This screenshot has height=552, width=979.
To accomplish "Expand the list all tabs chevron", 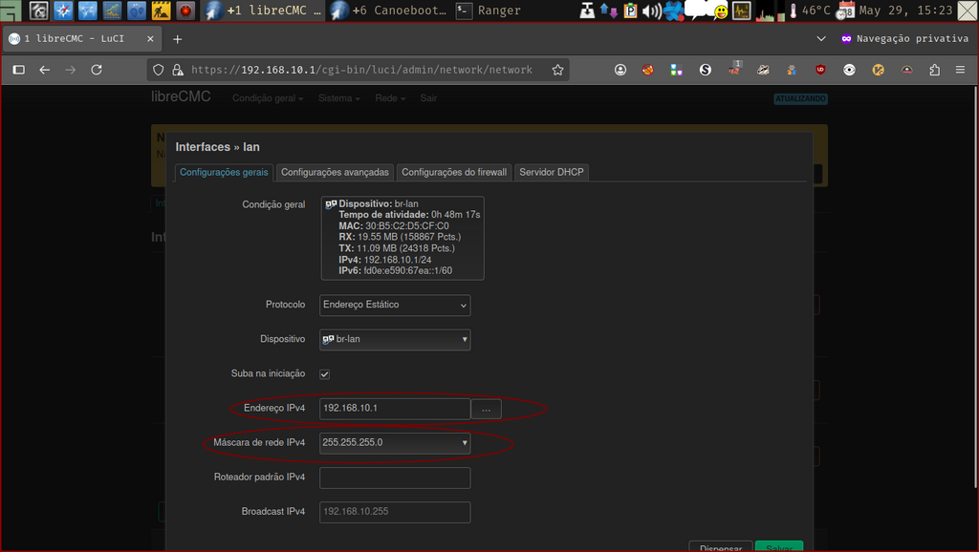I will pyautogui.click(x=821, y=38).
